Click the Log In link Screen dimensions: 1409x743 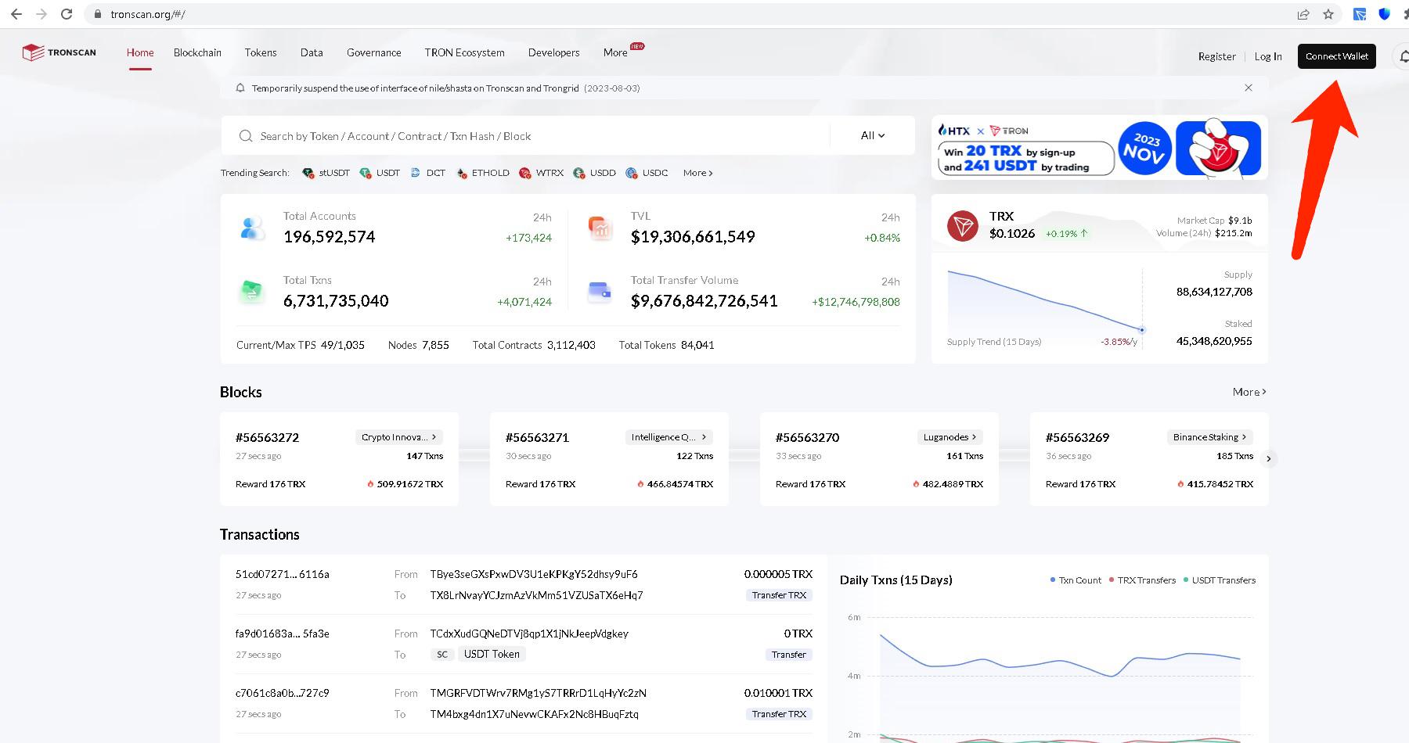1268,56
